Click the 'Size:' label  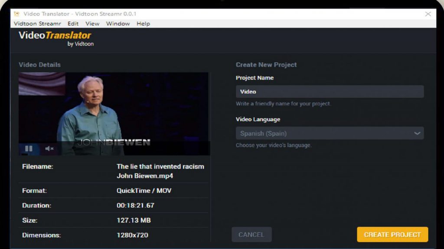[30, 220]
